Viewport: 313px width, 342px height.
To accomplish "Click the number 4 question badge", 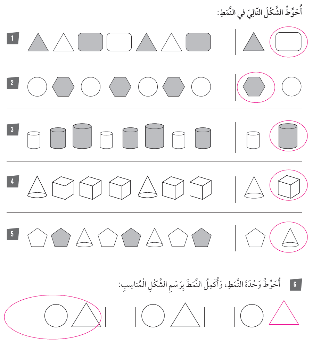I will (x=12, y=181).
